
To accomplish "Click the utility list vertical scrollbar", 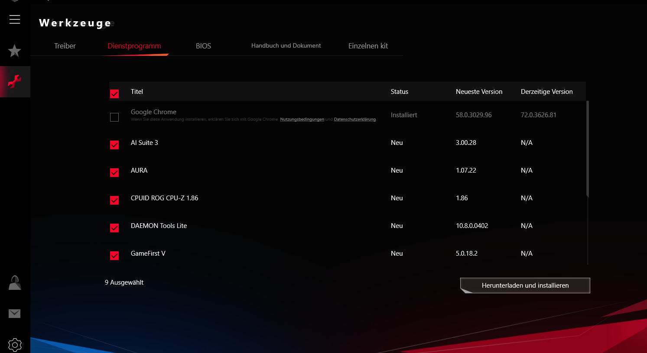I will 588,149.
